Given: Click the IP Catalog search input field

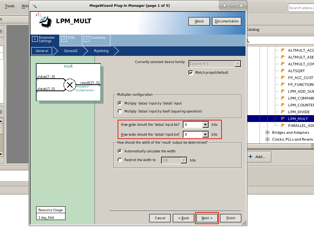Looking at the screenshot, I should 281,40.
